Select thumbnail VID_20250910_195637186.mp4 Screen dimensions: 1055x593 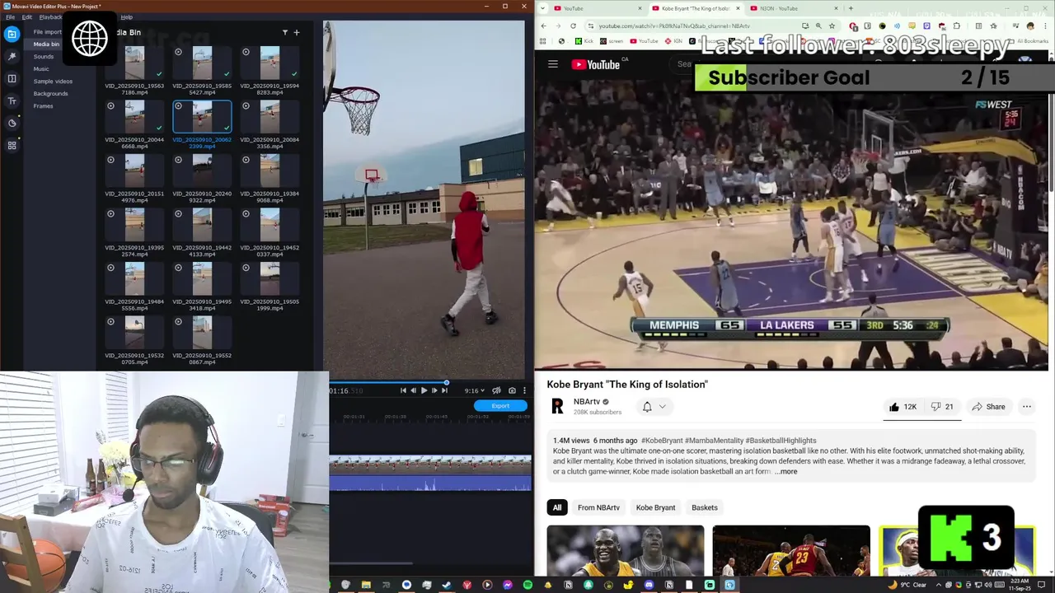(x=134, y=63)
